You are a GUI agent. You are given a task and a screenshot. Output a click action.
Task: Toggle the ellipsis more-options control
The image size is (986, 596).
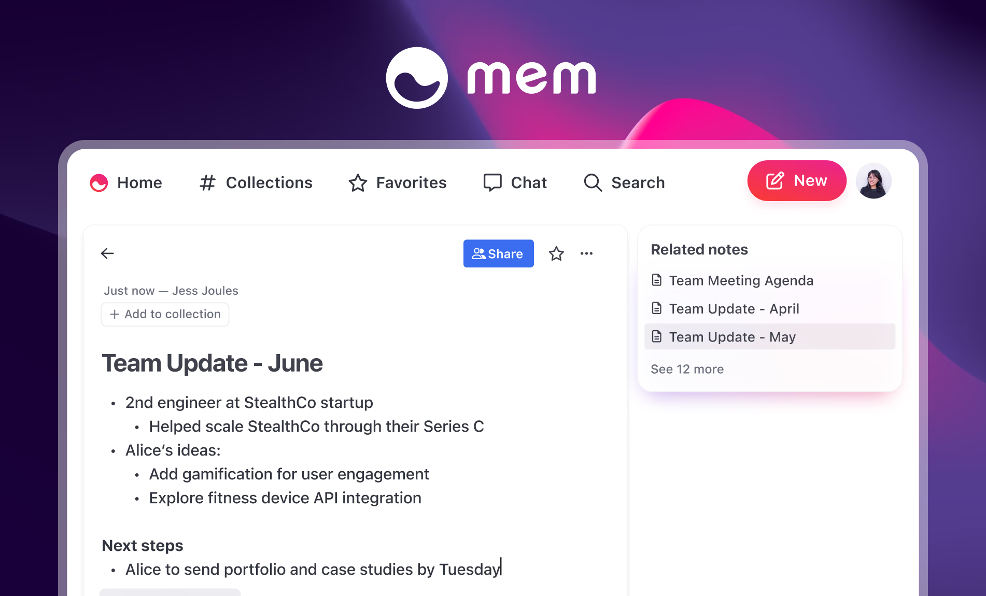click(586, 253)
